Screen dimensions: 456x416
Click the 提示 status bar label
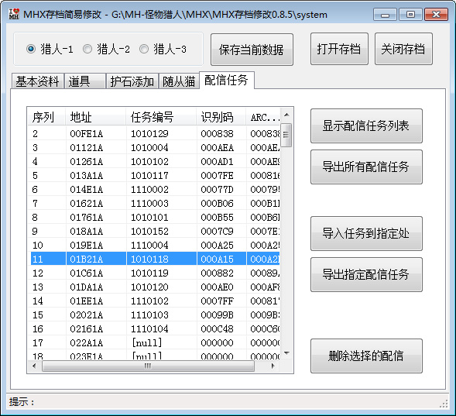[22, 402]
